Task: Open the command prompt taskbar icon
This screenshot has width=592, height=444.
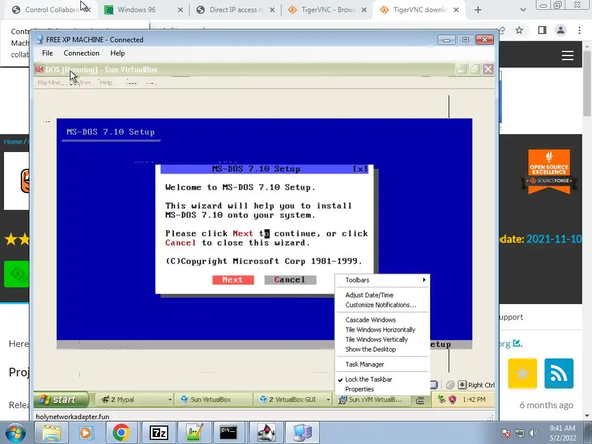Action: (x=229, y=432)
